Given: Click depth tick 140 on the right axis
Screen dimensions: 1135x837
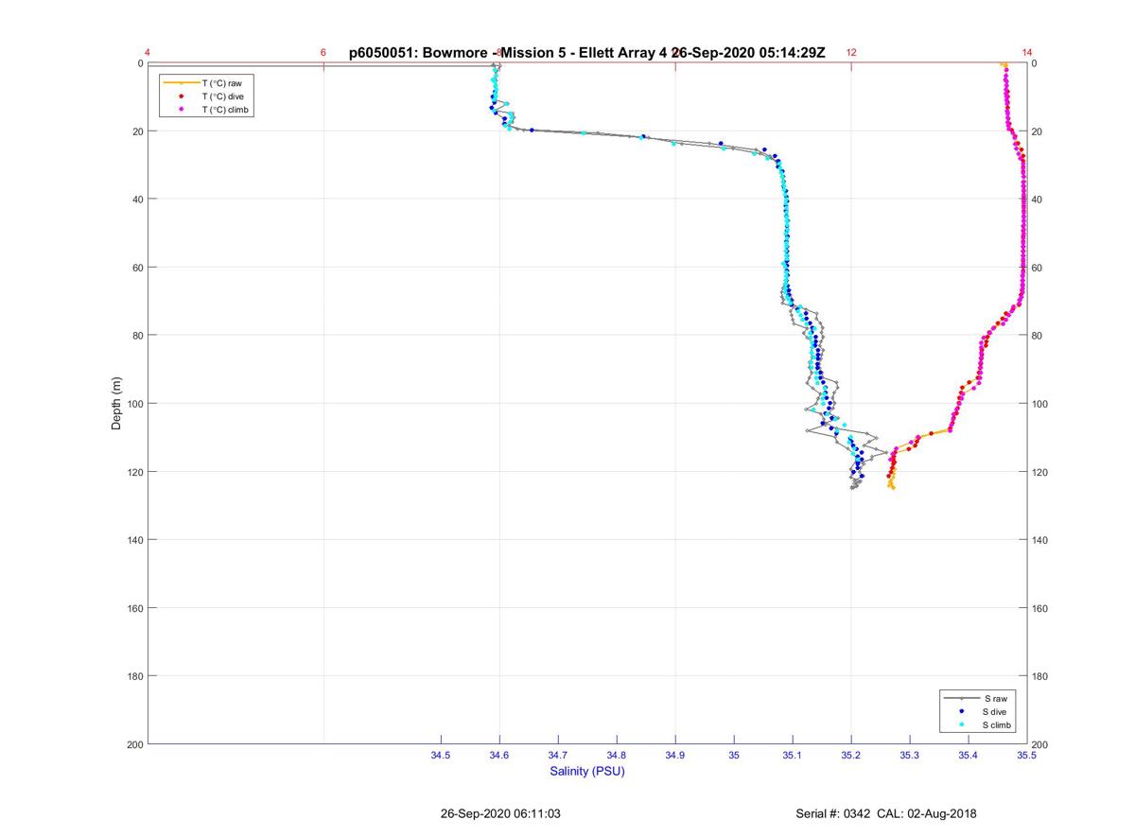Looking at the screenshot, I should tap(1039, 540).
